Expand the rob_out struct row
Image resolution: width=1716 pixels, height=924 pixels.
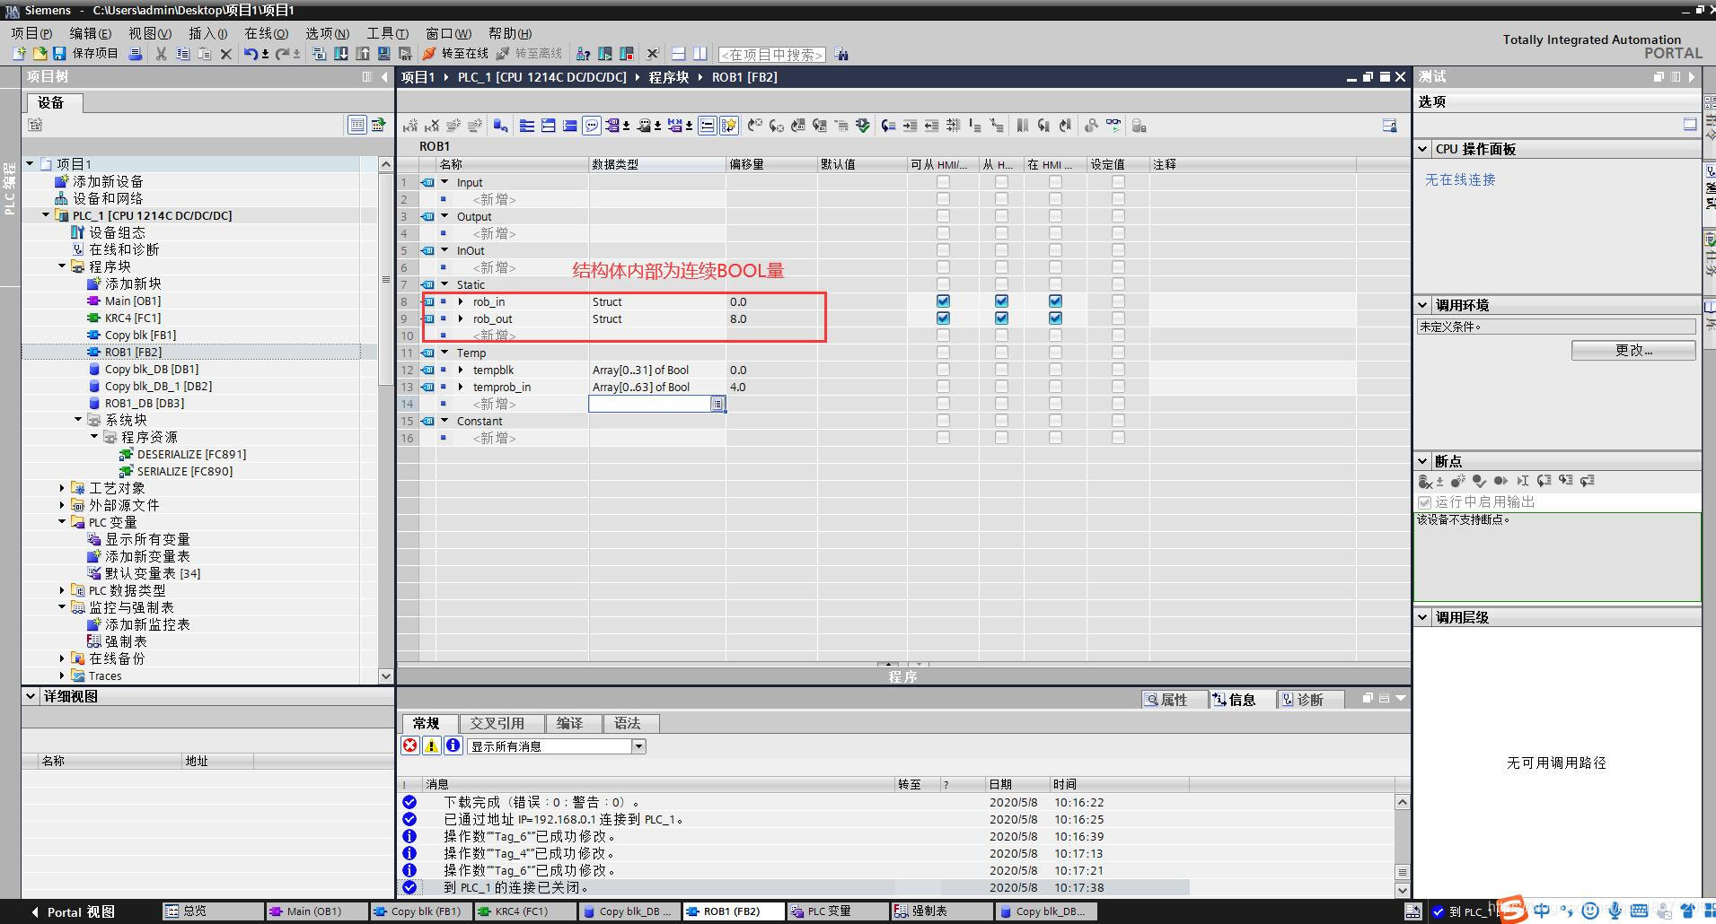(x=461, y=318)
